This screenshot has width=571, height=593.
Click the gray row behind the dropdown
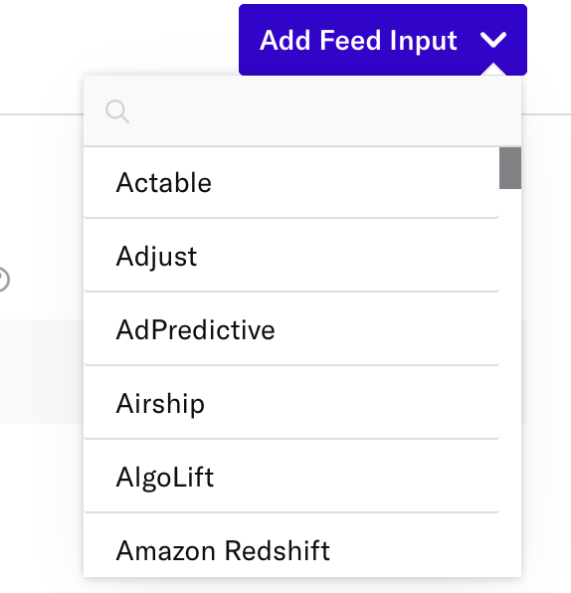pos(41,371)
